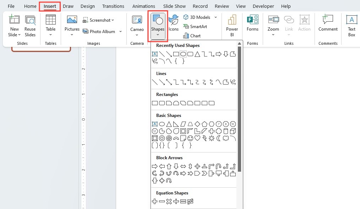Insert a Text Box from ribbon
This screenshot has width=360, height=209.
(351, 26)
